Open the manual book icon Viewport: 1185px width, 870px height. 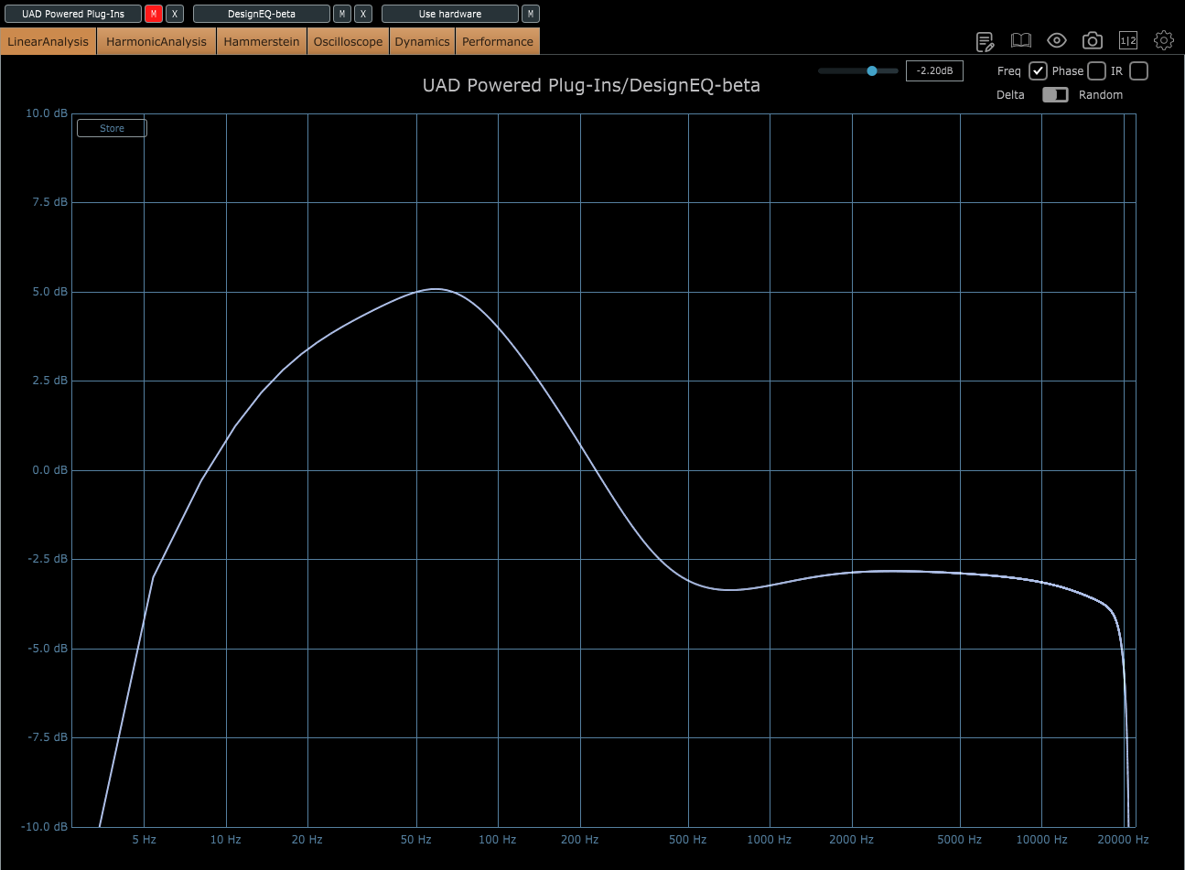pyautogui.click(x=1020, y=40)
